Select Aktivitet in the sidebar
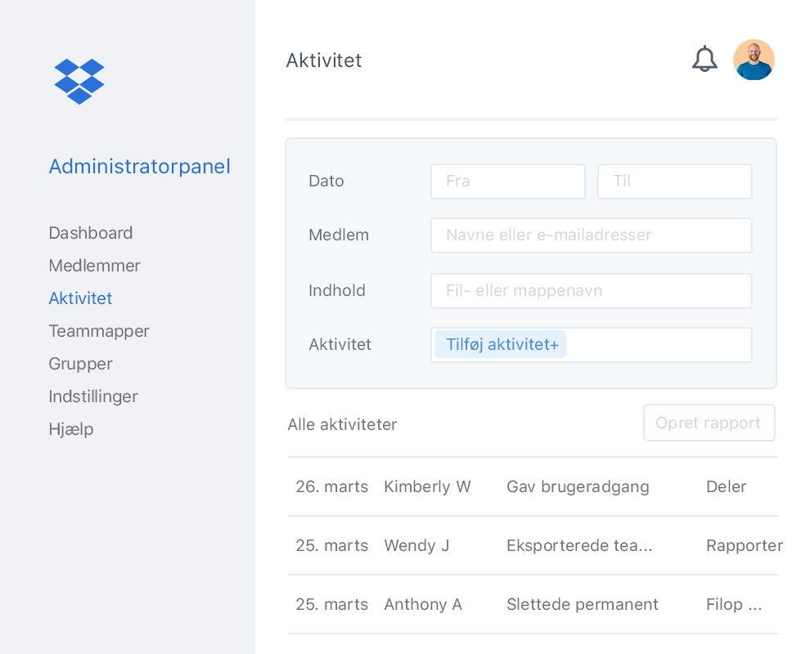 coord(80,298)
